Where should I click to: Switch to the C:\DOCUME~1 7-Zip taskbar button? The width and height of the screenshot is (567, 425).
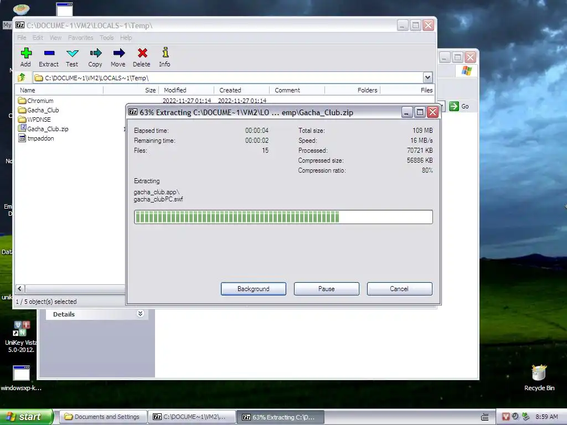(192, 417)
